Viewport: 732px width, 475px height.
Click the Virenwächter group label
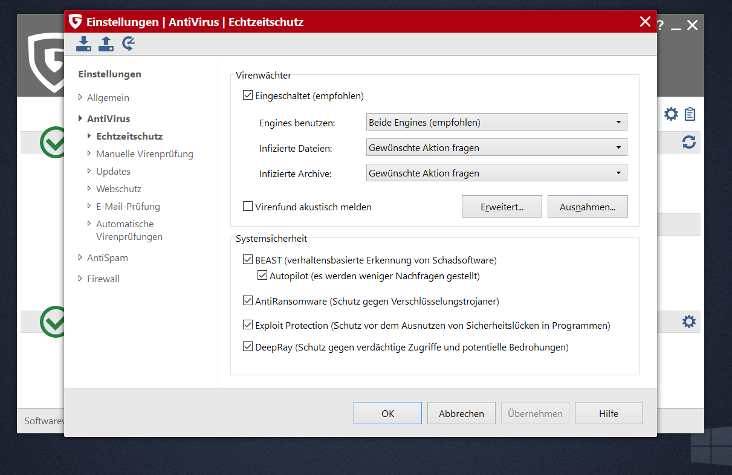[x=264, y=76]
